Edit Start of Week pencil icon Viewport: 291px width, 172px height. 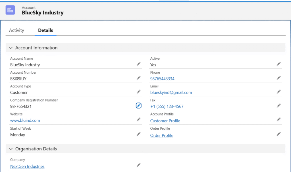point(138,134)
